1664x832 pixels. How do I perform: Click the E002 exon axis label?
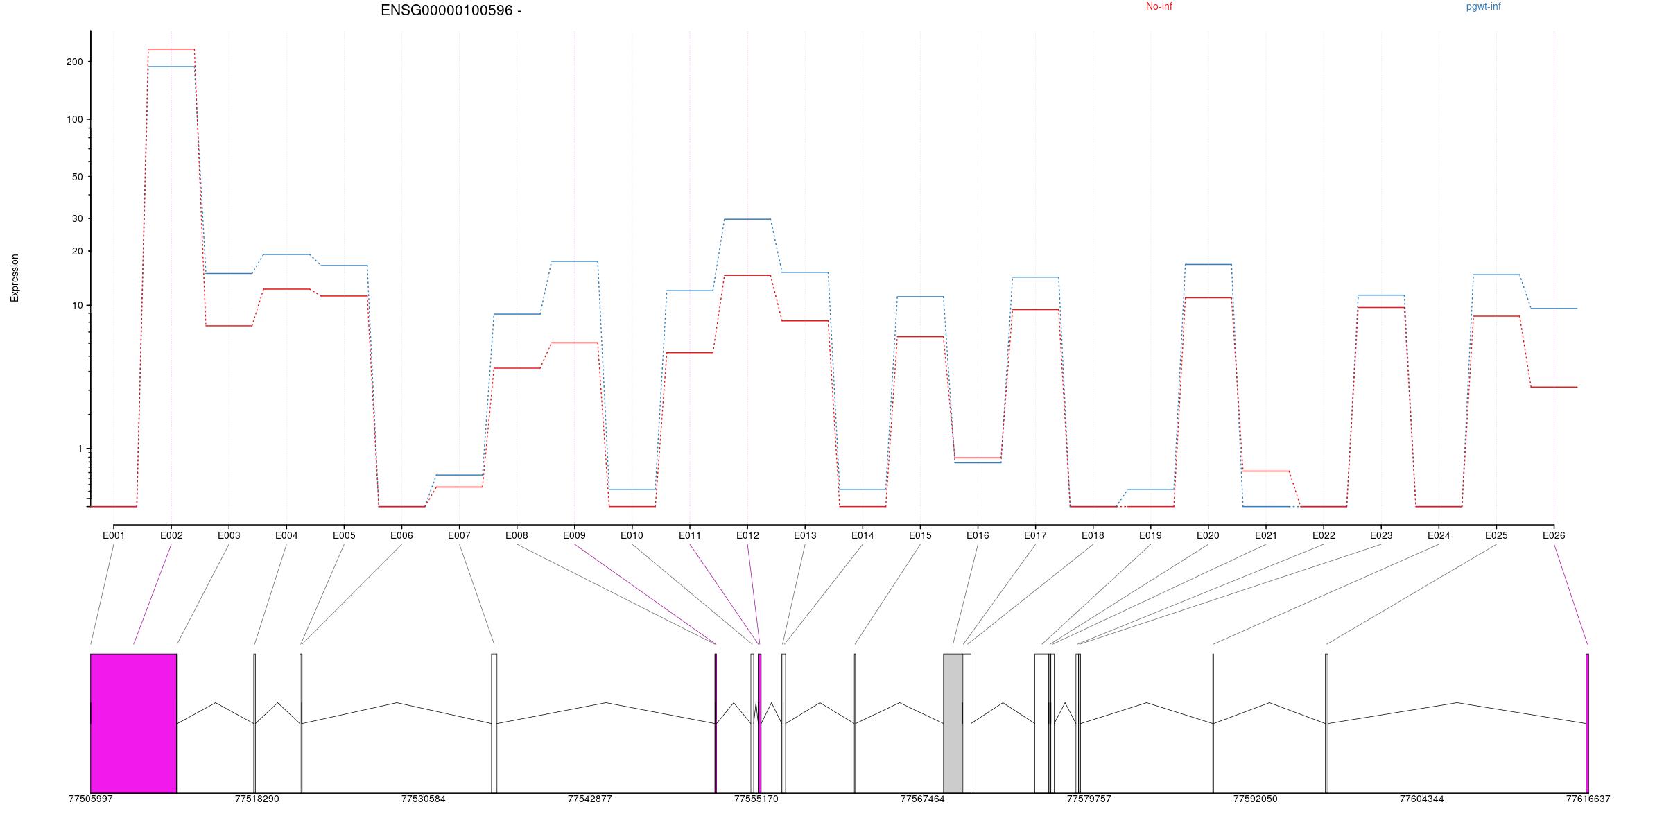(x=171, y=535)
